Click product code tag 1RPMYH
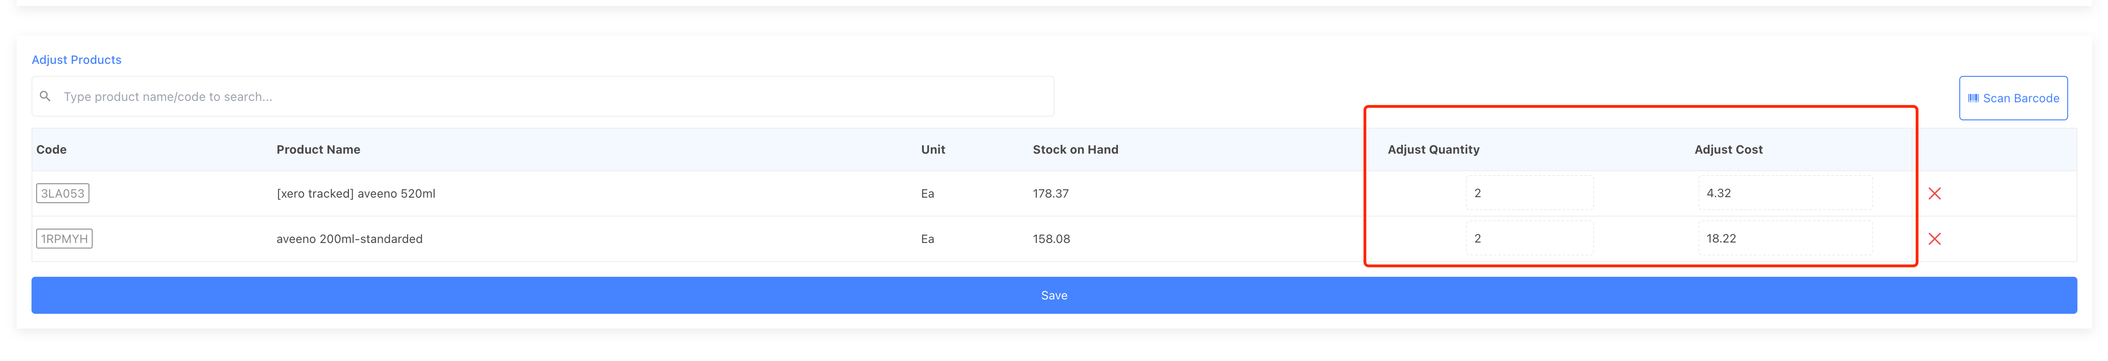 (x=65, y=239)
